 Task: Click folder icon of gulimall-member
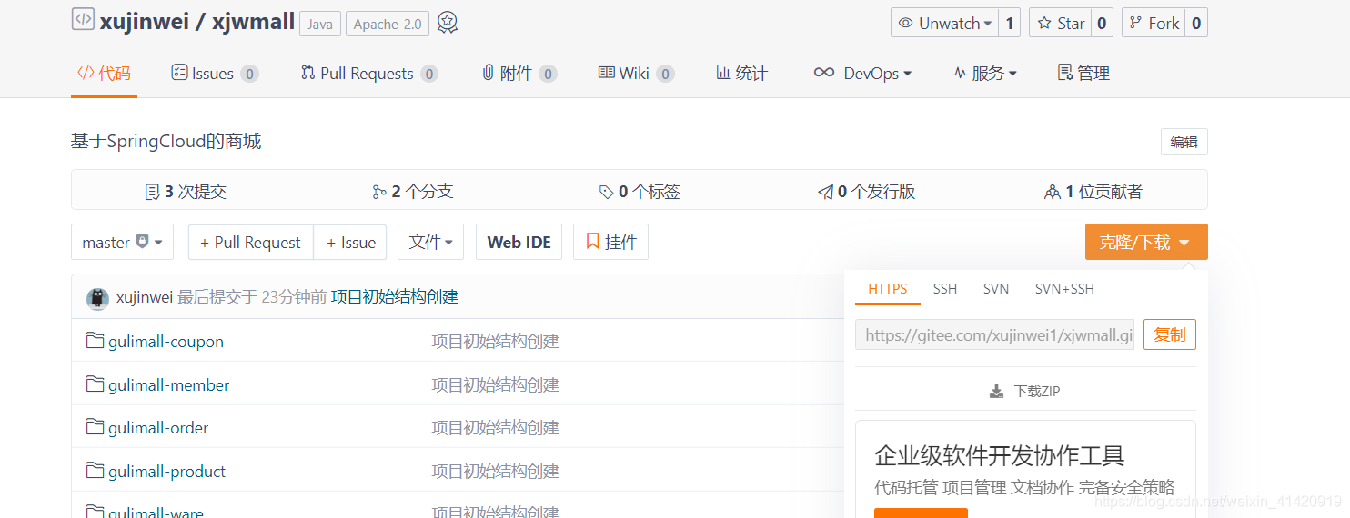95,384
